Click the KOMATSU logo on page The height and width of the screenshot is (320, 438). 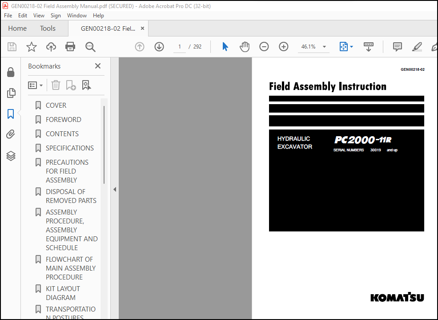[397, 297]
